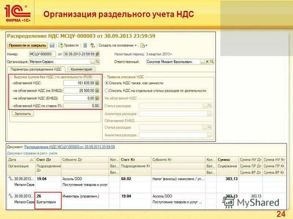Show Дт/Кт postings icon in toolbar

click(93, 45)
